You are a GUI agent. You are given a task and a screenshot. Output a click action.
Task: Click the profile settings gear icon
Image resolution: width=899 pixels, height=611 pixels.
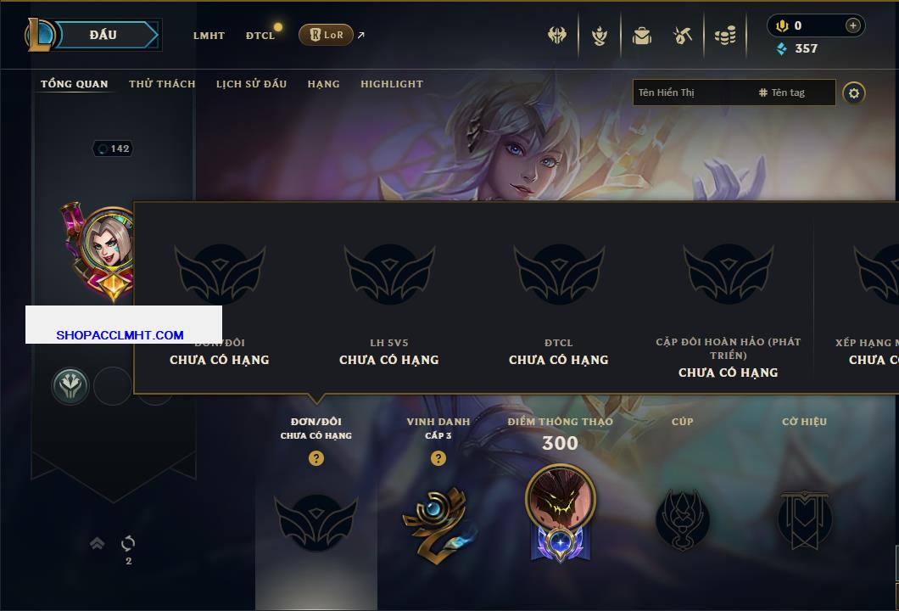tap(854, 93)
